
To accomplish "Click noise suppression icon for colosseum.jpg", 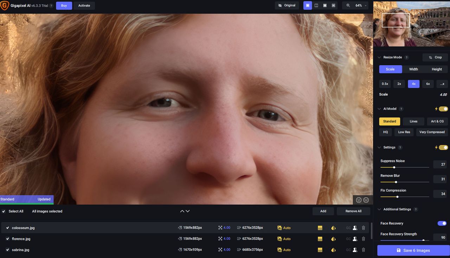I will tap(320, 228).
